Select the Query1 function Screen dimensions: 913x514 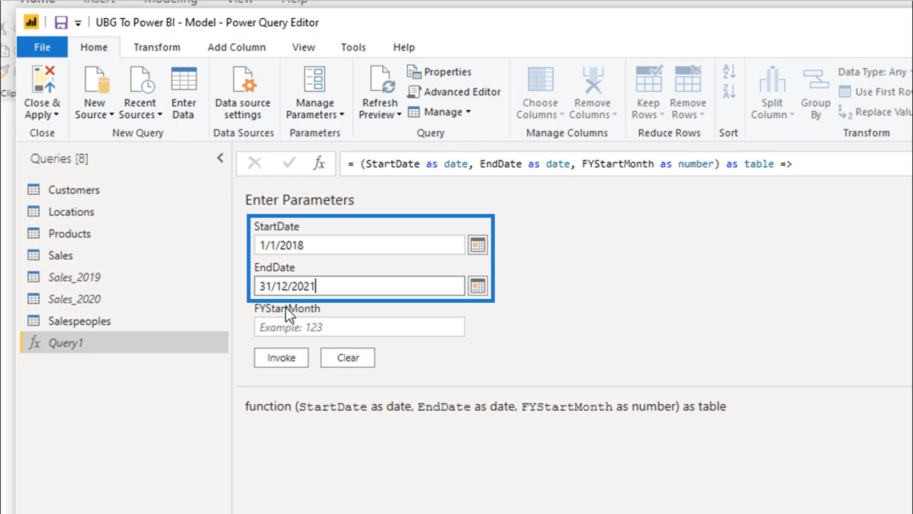[124, 343]
